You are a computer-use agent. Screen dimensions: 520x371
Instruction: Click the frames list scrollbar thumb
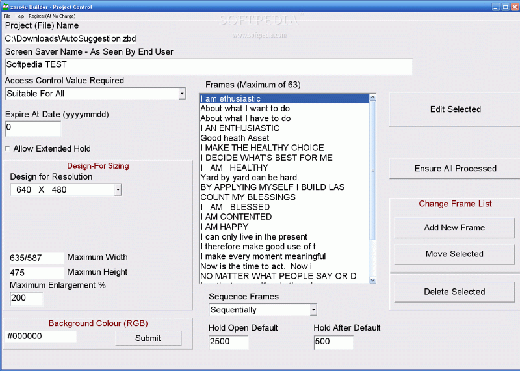point(372,170)
